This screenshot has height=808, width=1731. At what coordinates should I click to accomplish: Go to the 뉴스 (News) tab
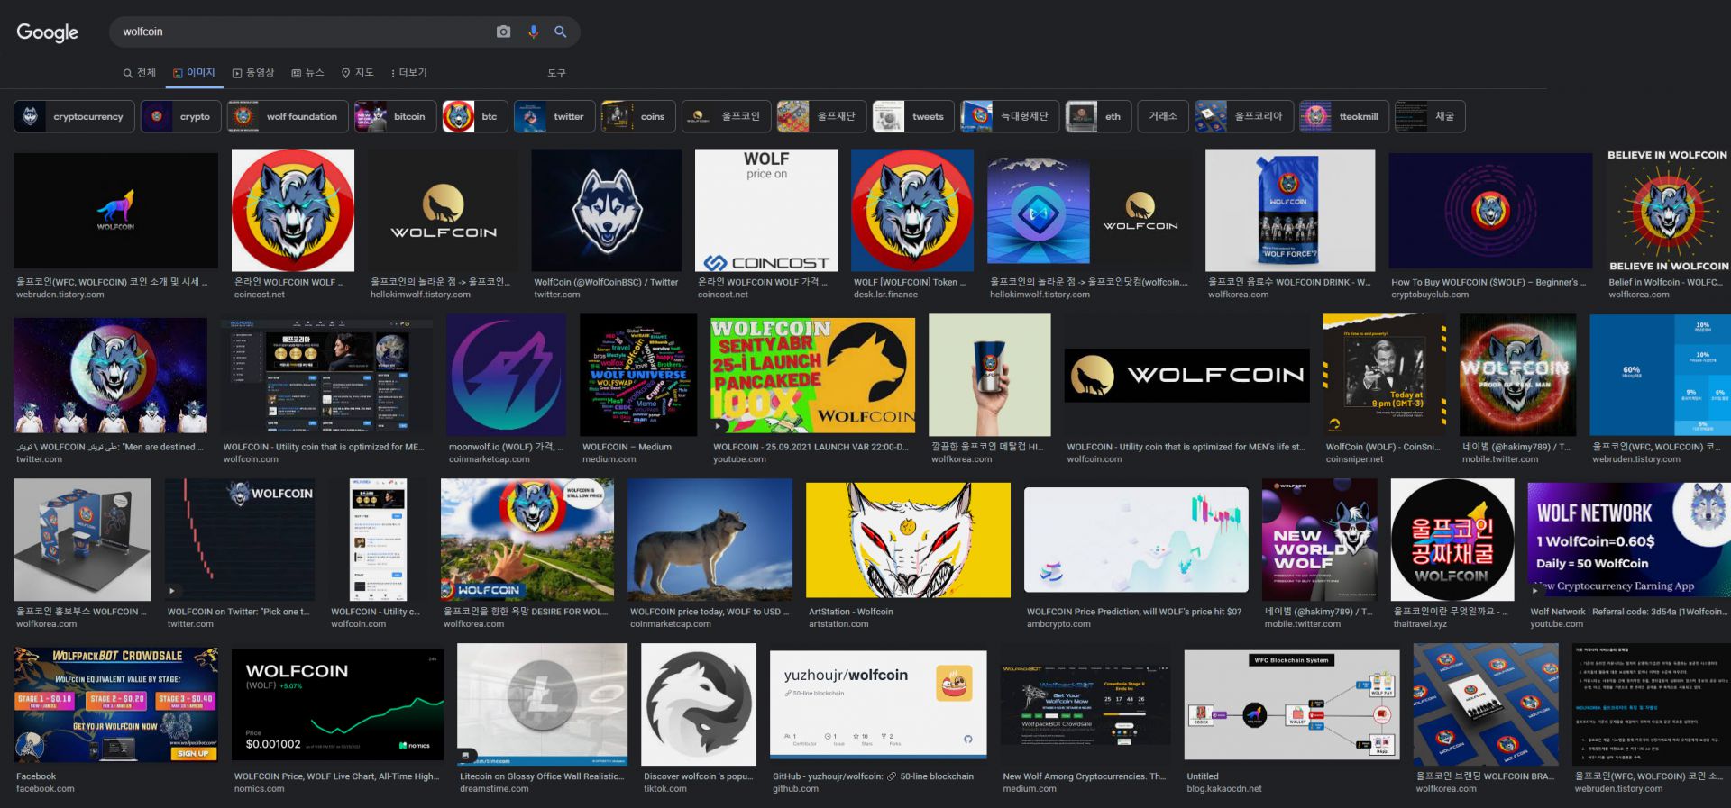[x=307, y=73]
